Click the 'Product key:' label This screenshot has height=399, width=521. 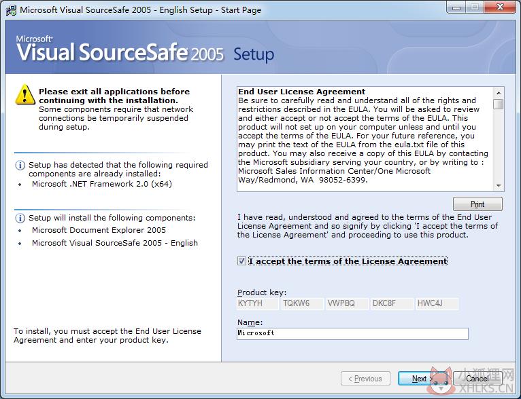tap(262, 292)
